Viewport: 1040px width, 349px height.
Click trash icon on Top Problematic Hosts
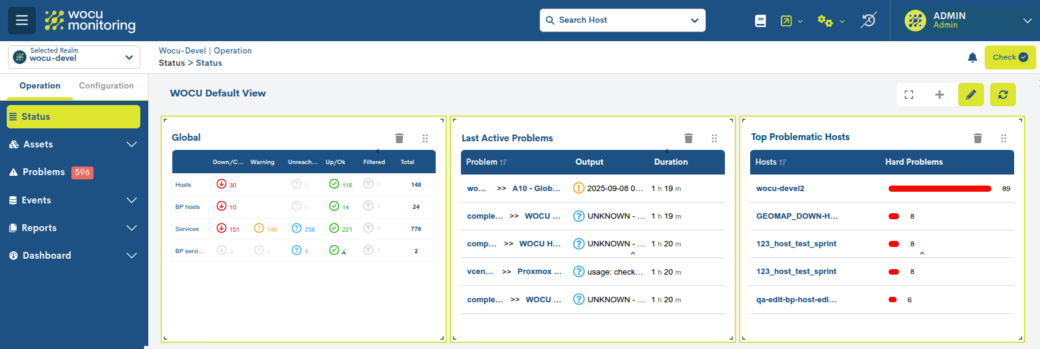(978, 138)
